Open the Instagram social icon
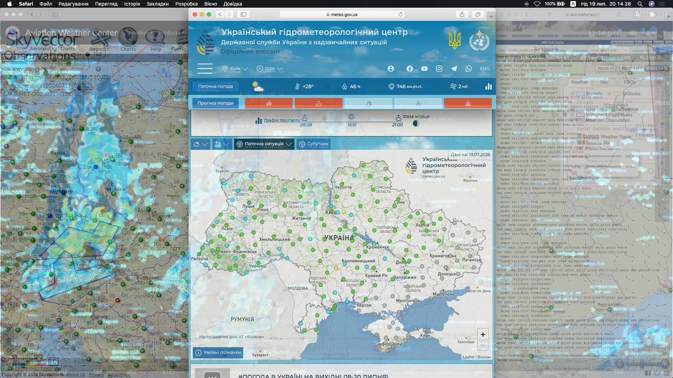This screenshot has height=378, width=673. pyautogui.click(x=439, y=68)
